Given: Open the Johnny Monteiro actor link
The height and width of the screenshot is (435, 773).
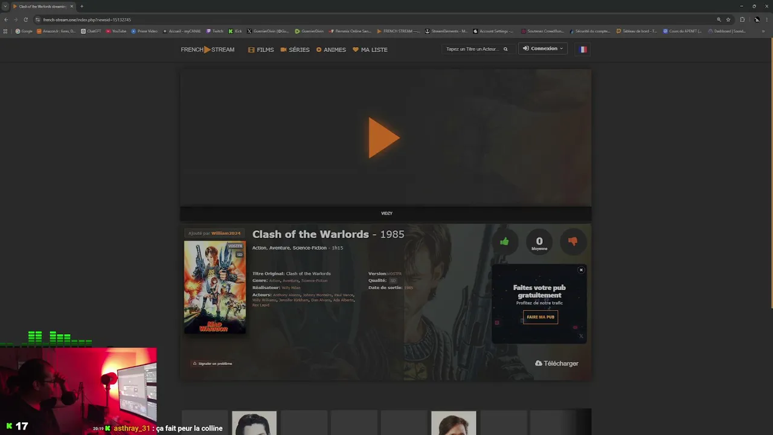Looking at the screenshot, I should [x=318, y=295].
